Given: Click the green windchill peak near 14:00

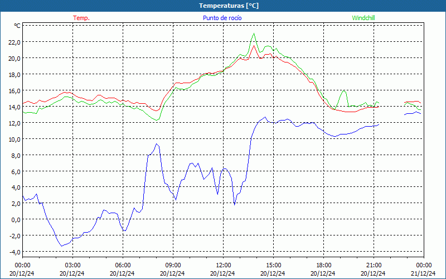Looking at the screenshot, I should 254,33.
